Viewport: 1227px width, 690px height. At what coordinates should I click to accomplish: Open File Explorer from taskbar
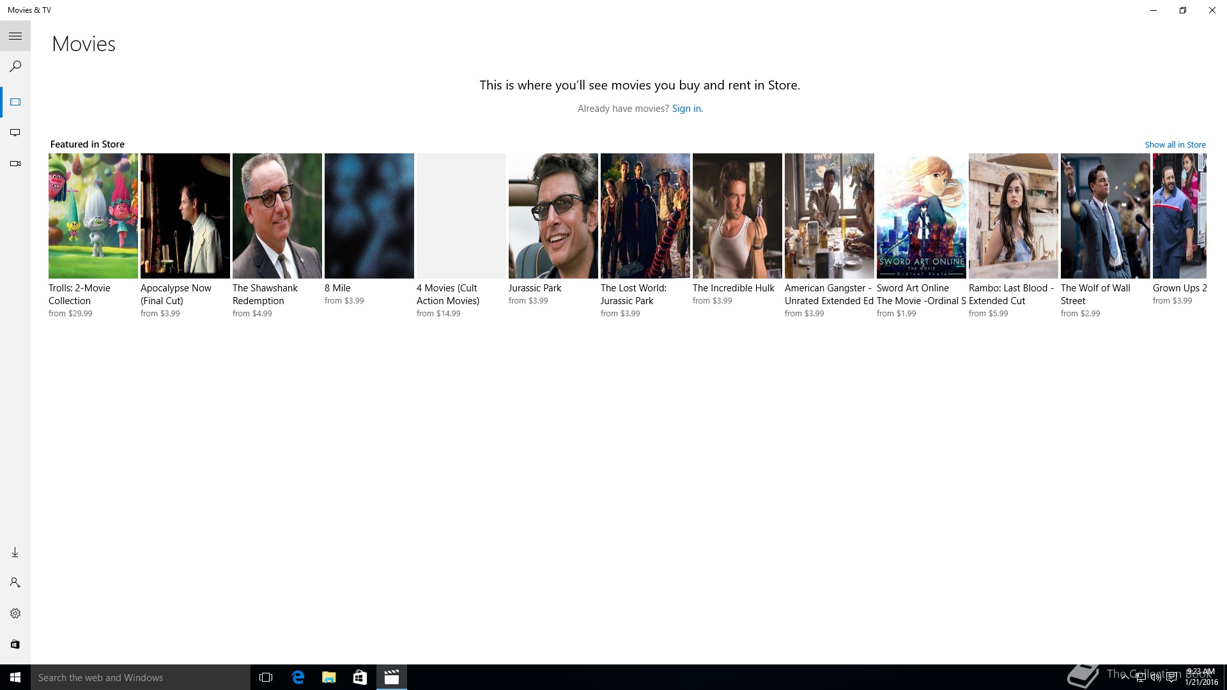[328, 677]
